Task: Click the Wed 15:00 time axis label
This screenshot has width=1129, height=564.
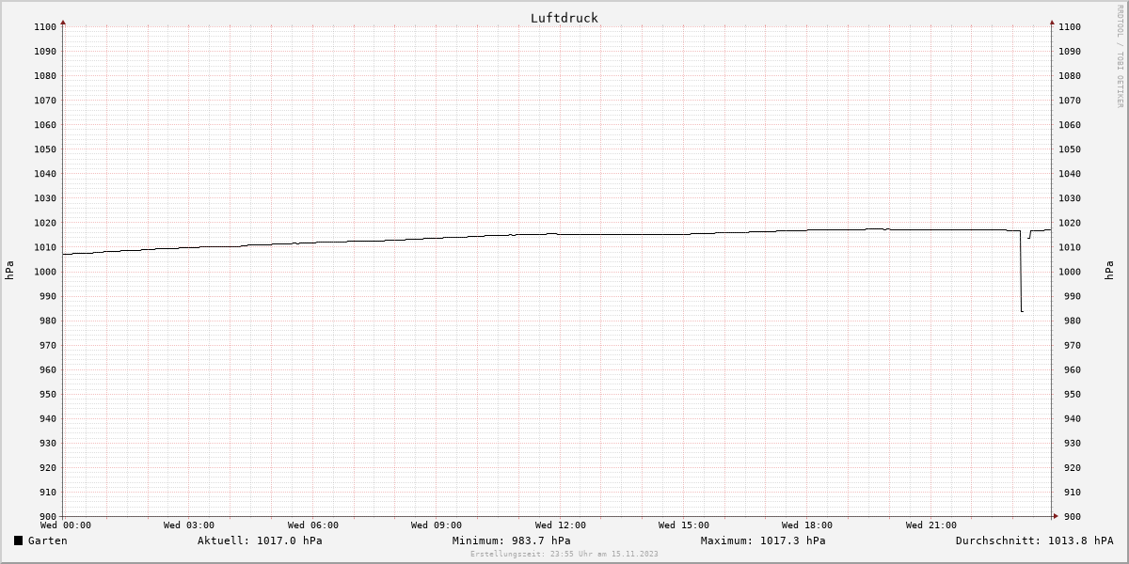Action: pos(684,525)
